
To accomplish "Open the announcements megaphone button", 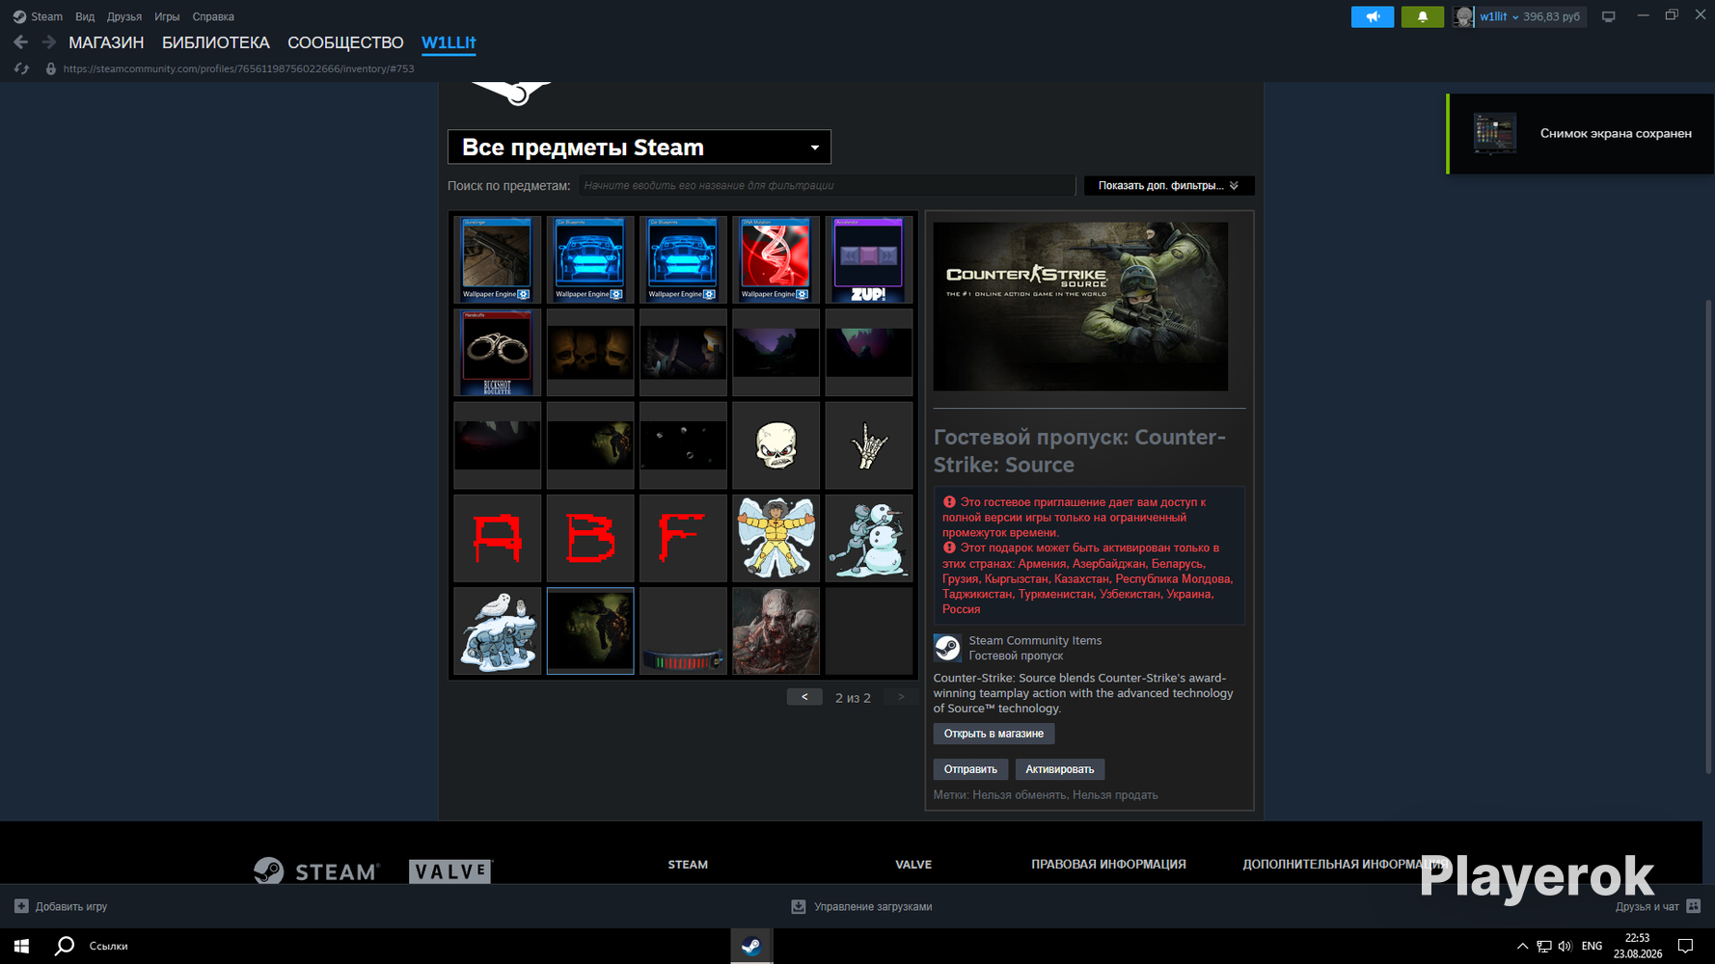I will pyautogui.click(x=1373, y=16).
